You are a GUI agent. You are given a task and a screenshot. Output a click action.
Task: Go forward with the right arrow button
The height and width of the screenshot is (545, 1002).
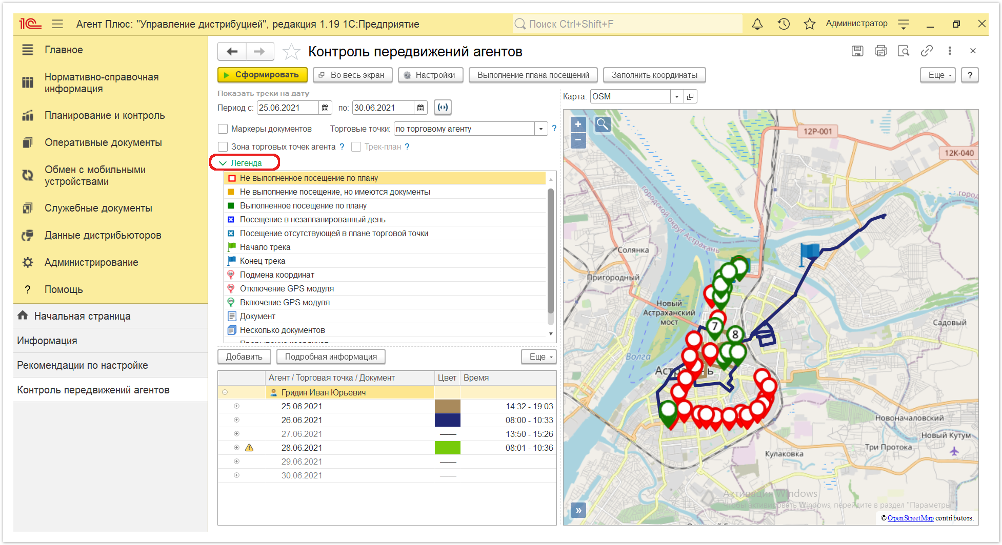point(260,51)
